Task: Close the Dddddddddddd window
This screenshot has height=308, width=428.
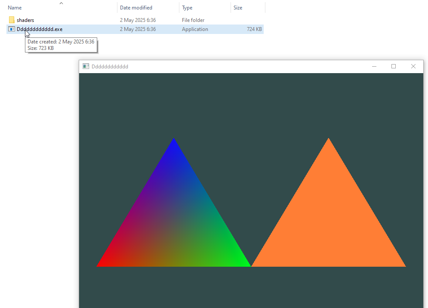Action: pyautogui.click(x=413, y=66)
